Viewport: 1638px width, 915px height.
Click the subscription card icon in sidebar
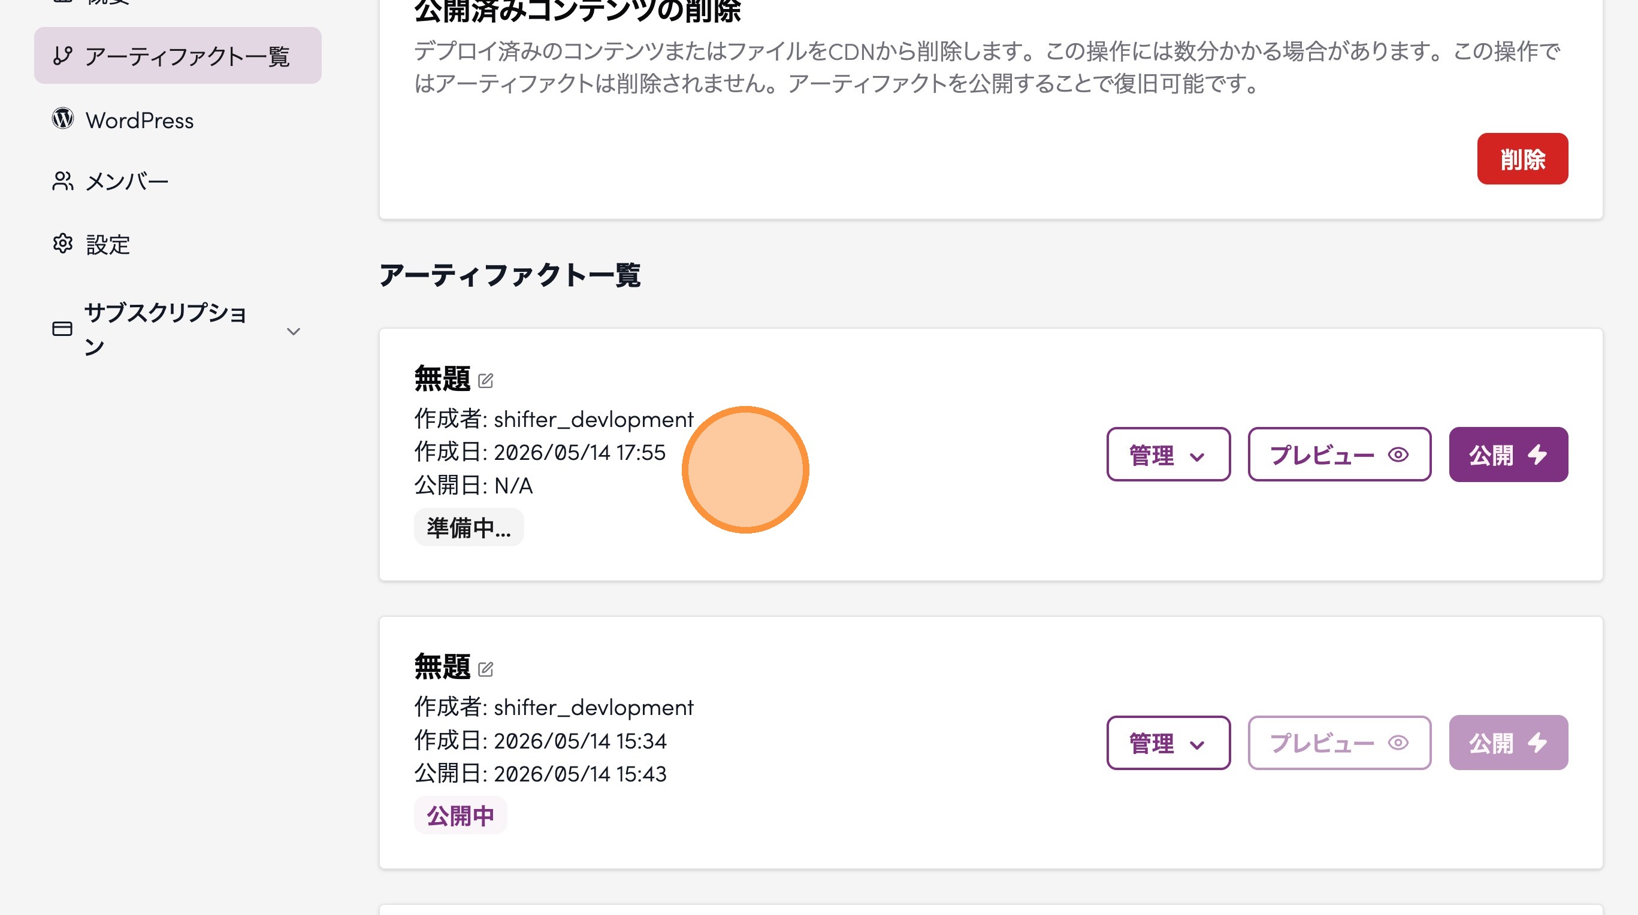point(62,329)
